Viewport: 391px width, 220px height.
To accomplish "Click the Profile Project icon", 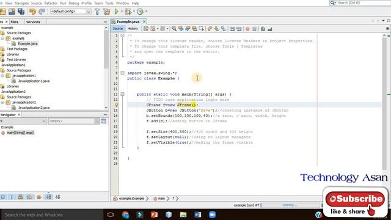I will pyautogui.click(x=140, y=12).
